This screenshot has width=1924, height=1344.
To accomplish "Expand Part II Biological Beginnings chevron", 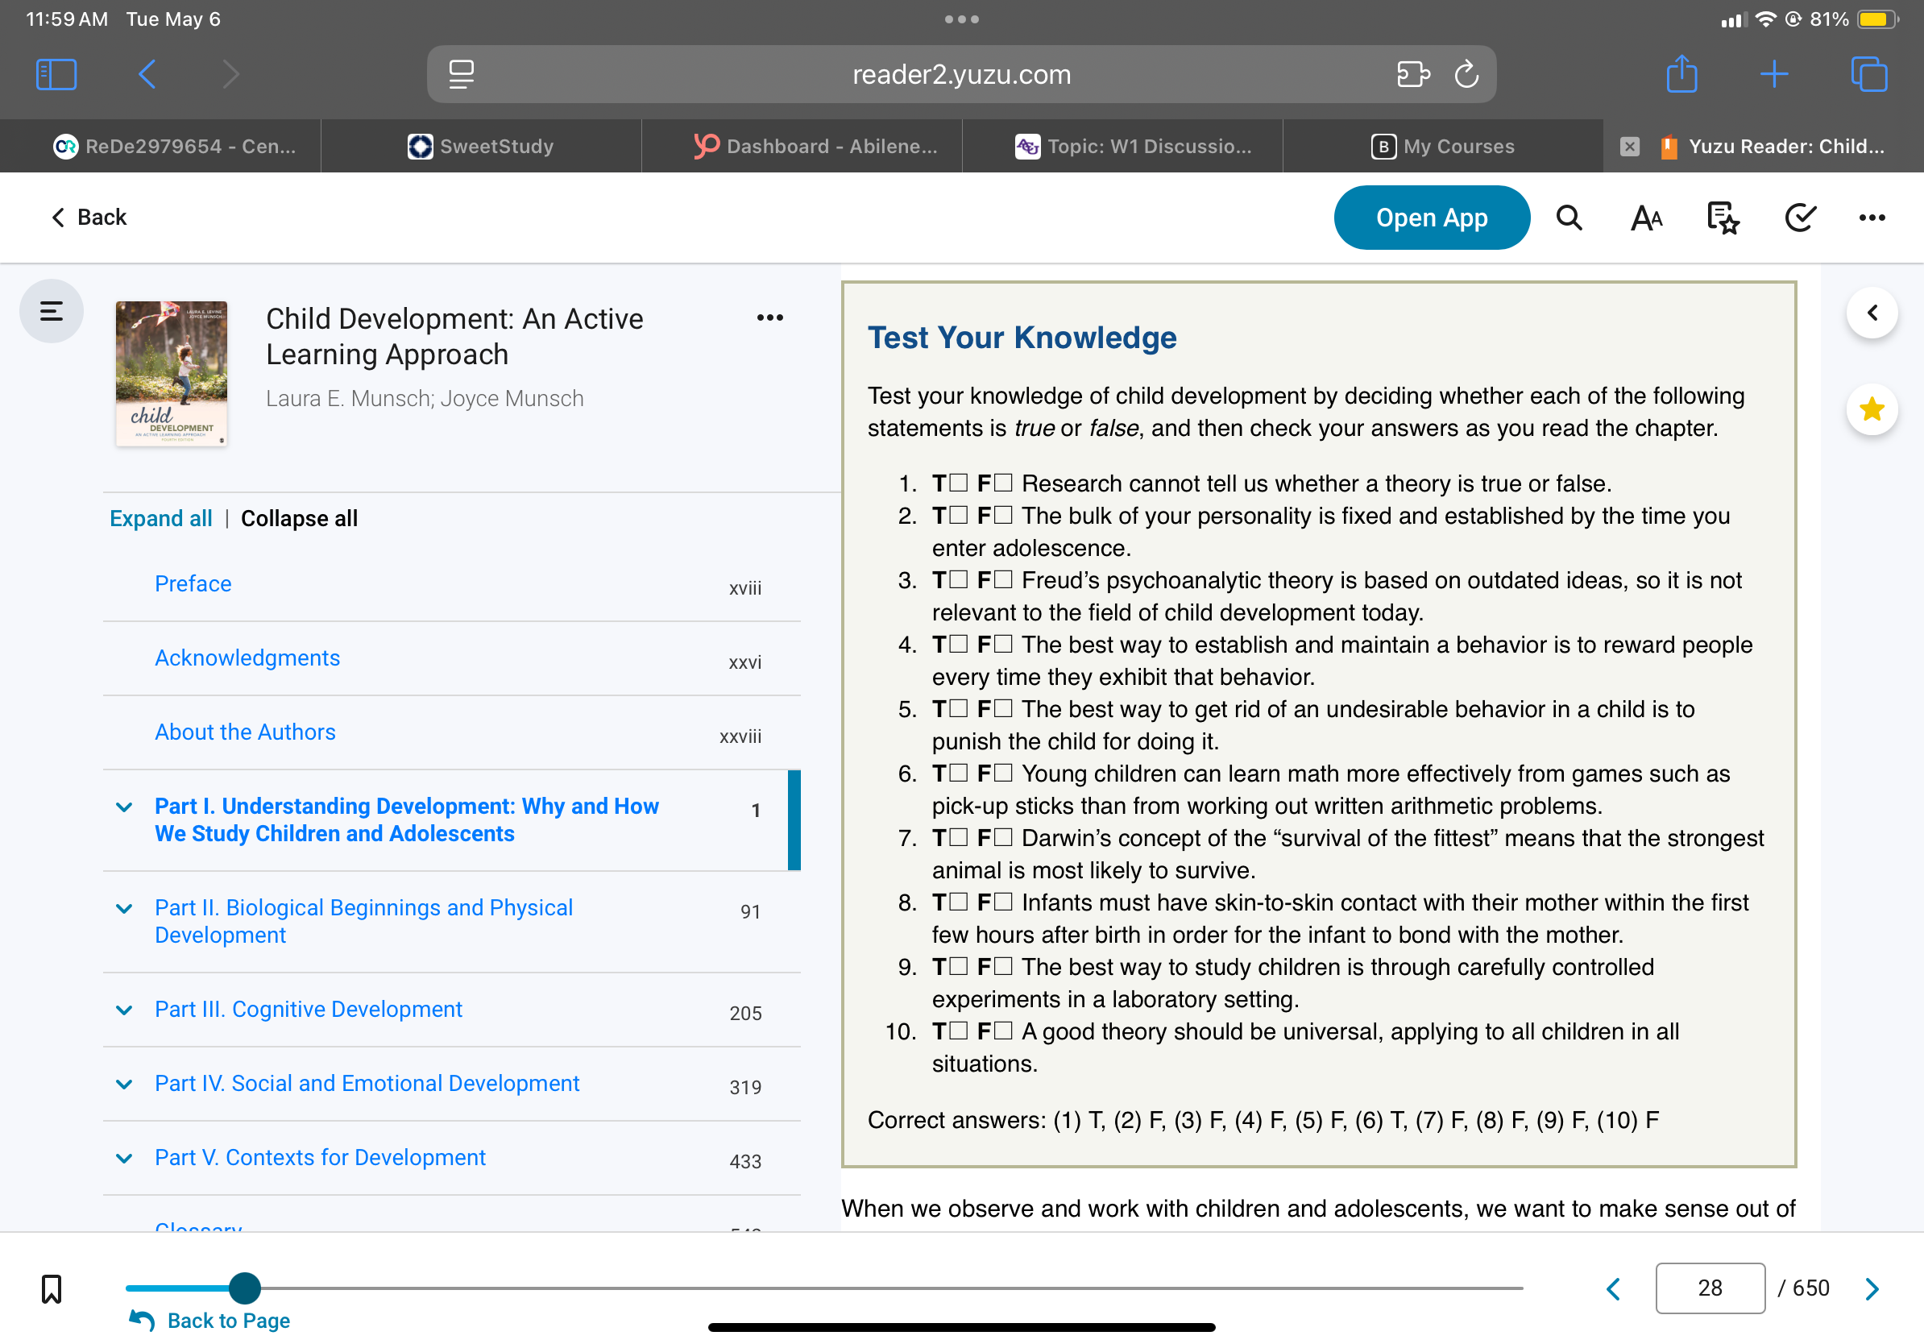I will [124, 908].
